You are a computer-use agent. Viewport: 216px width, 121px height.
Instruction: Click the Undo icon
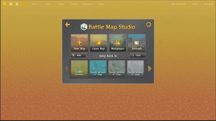pyautogui.click(x=11, y=4)
